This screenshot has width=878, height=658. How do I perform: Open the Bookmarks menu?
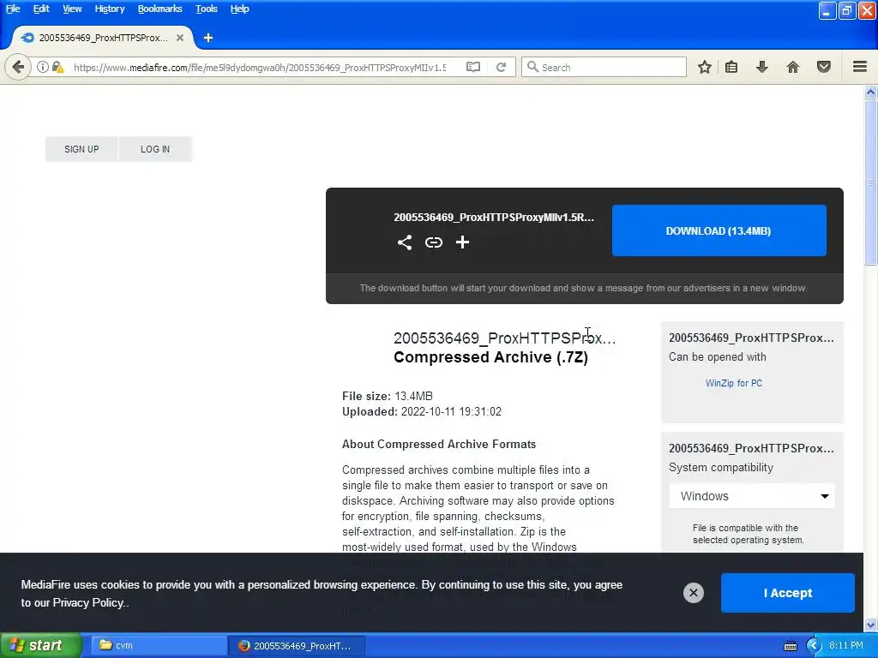pyautogui.click(x=160, y=9)
